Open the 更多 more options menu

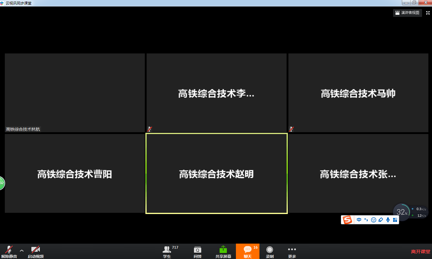click(x=292, y=251)
